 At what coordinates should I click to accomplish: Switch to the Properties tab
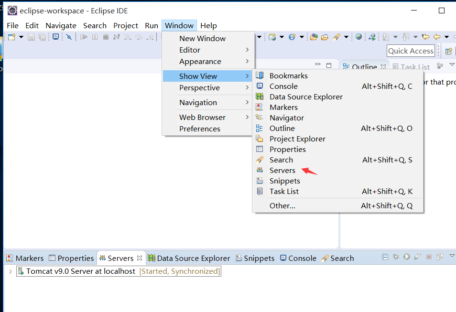click(x=72, y=258)
